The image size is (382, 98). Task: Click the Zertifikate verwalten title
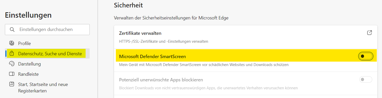pos(140,33)
